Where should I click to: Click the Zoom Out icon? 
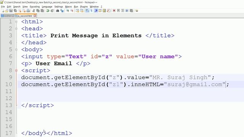72,11
